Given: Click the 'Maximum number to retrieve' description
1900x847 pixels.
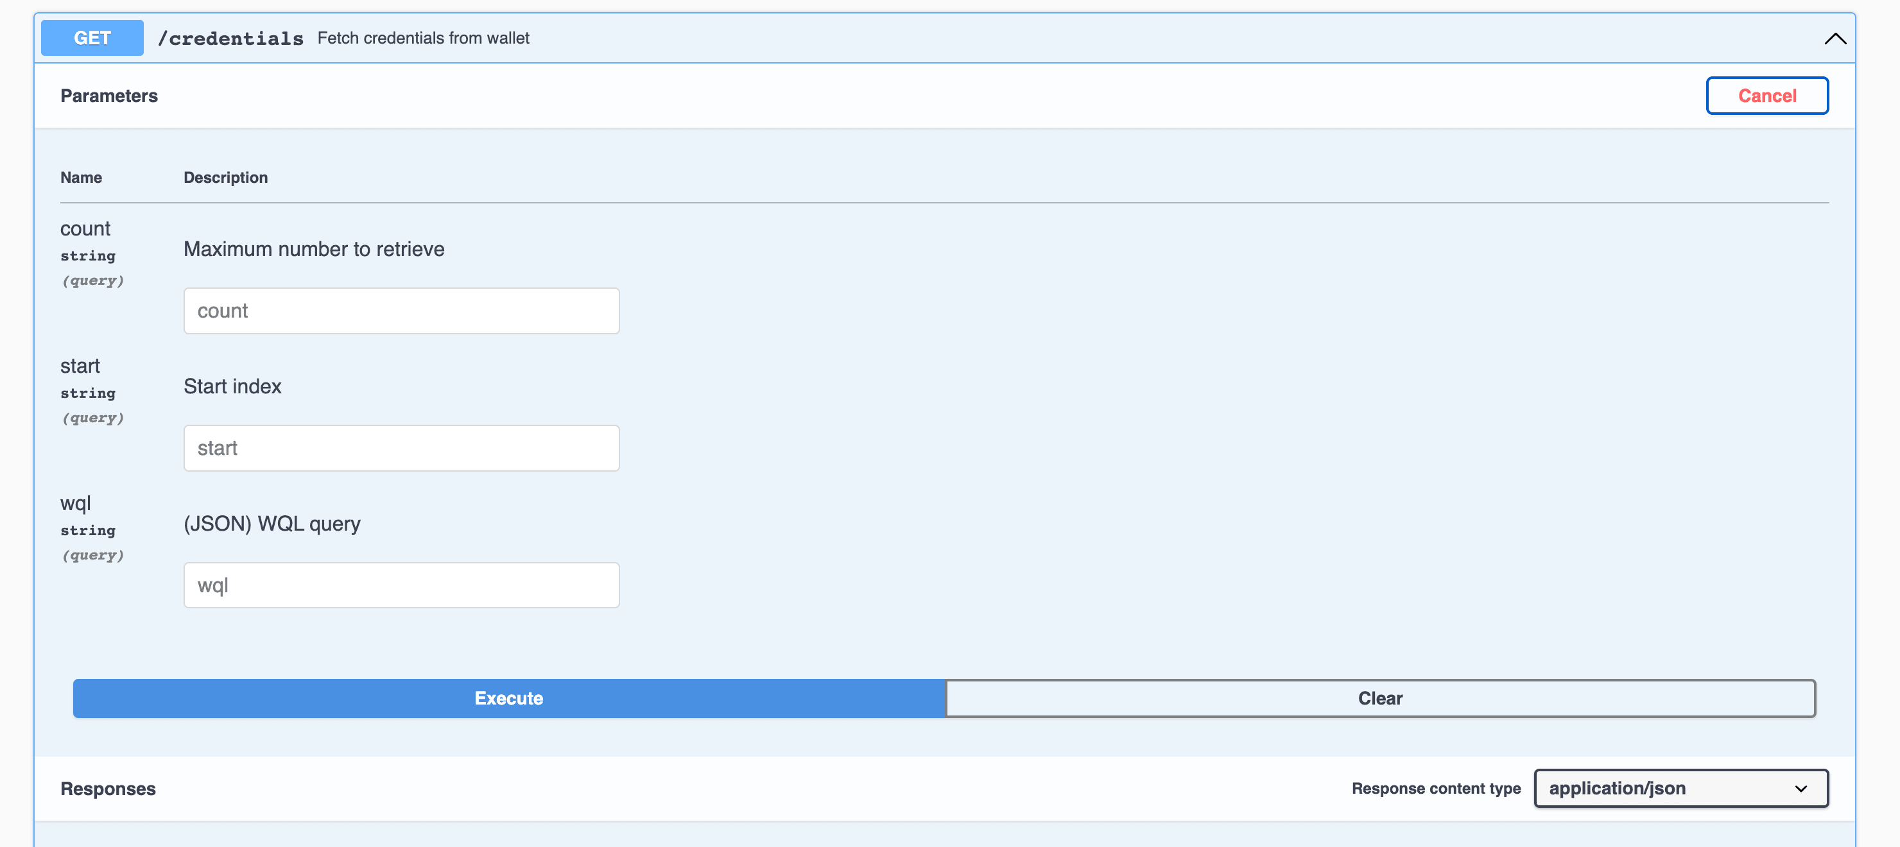Looking at the screenshot, I should click(x=313, y=248).
